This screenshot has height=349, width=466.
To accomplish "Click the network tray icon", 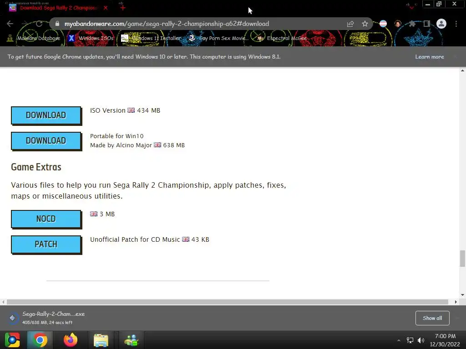I will [x=410, y=340].
